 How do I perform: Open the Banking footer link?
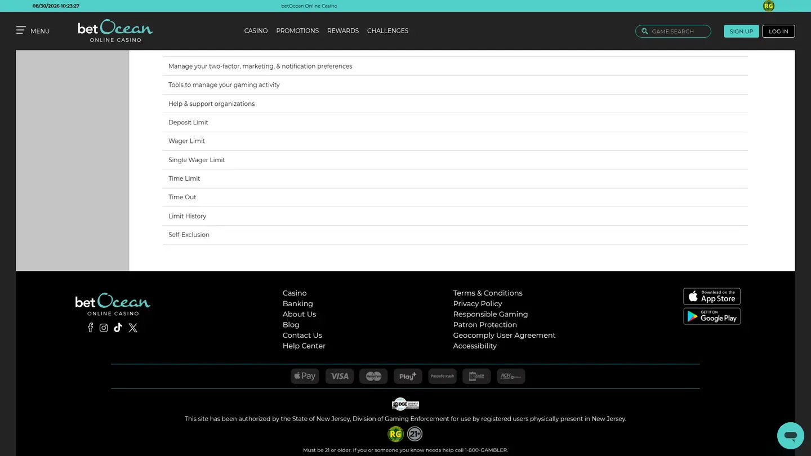point(298,304)
